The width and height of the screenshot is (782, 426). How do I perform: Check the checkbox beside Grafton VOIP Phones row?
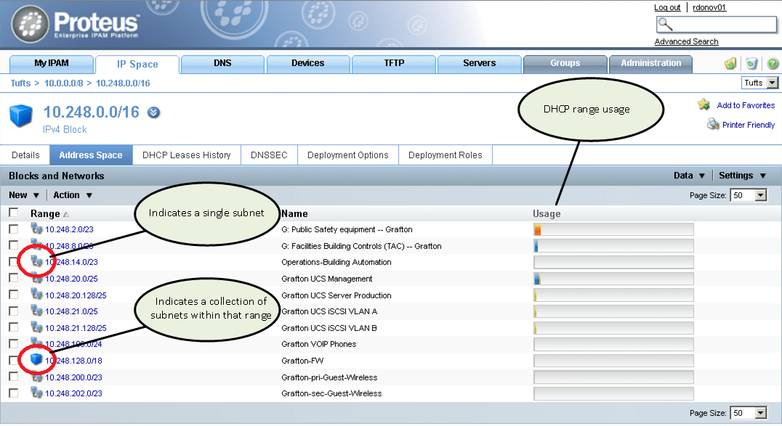12,344
